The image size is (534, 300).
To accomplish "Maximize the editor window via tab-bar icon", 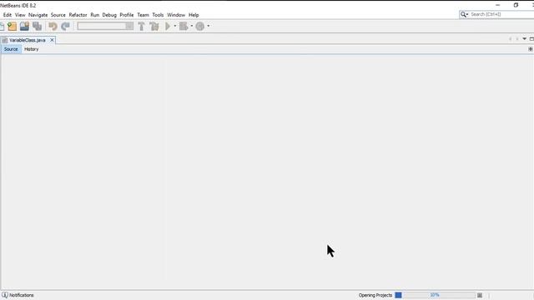I will coord(531,39).
